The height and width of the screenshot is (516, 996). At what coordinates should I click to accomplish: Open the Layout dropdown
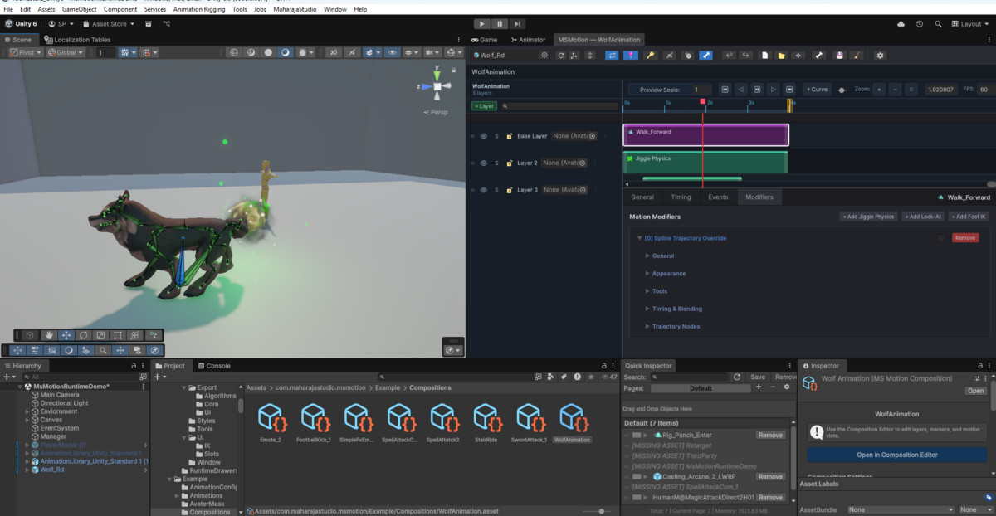click(970, 24)
